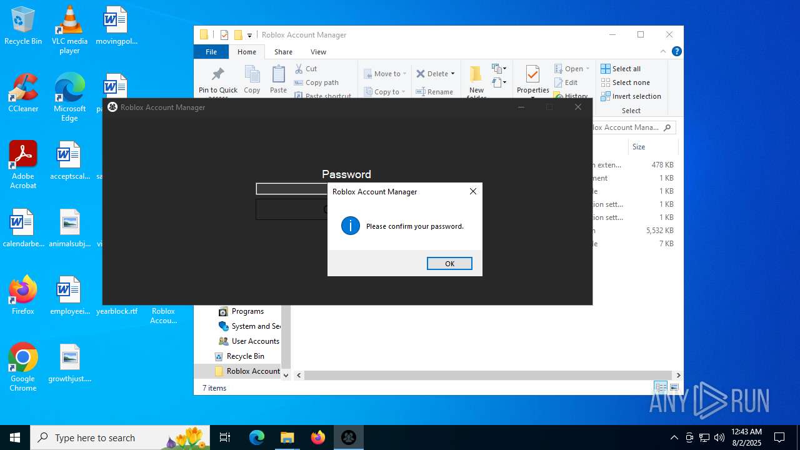Viewport: 800px width, 450px height.
Task: Click Rename in the Explorer ribbon
Action: point(435,92)
